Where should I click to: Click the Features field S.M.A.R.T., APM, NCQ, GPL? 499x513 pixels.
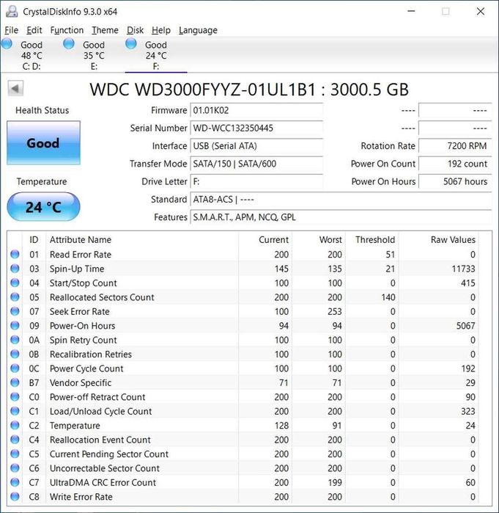341,217
